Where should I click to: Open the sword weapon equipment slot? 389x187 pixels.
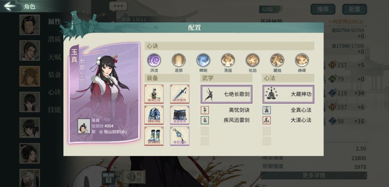[x=180, y=94]
